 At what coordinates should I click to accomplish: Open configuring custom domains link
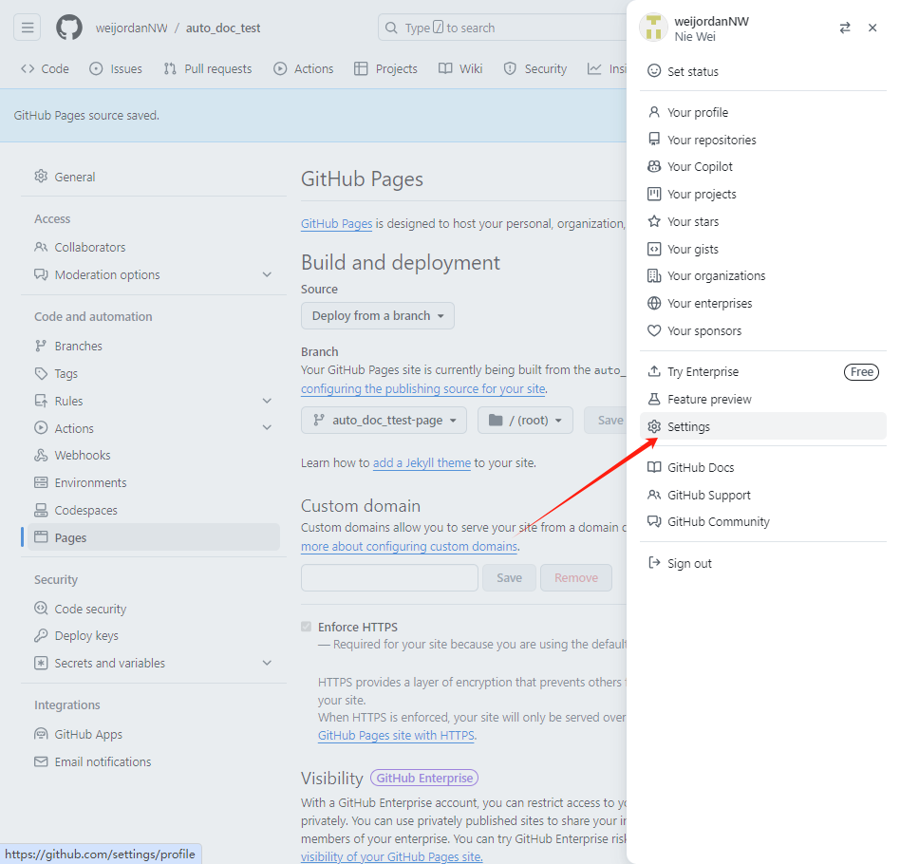point(409,546)
